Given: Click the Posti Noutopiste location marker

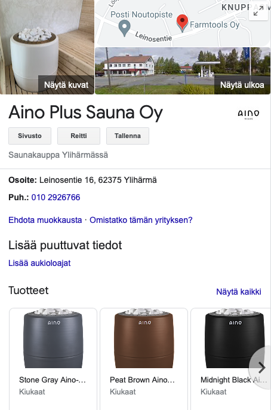Looking at the screenshot, I should coord(125,27).
